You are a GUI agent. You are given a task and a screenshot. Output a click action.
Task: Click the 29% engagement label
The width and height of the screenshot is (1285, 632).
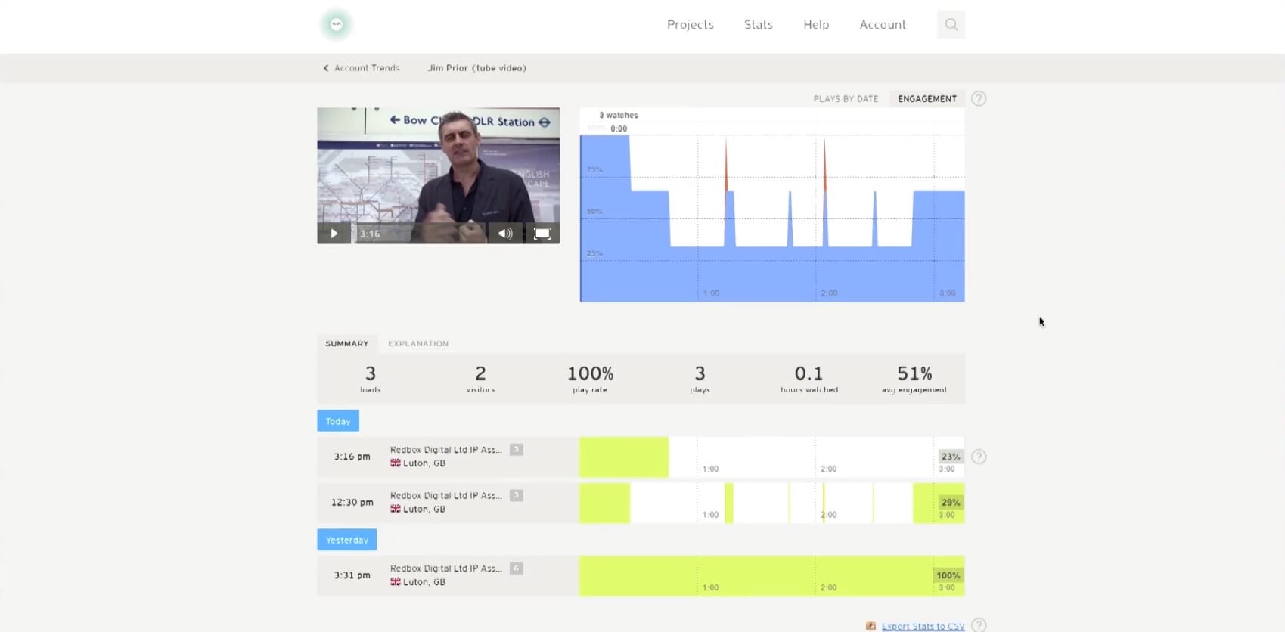(951, 503)
